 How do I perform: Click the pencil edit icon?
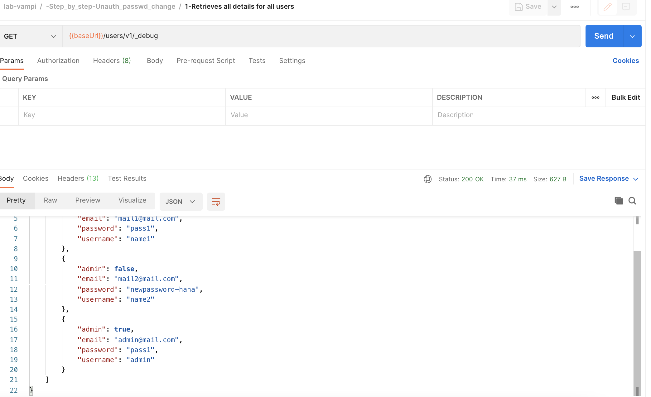point(607,7)
